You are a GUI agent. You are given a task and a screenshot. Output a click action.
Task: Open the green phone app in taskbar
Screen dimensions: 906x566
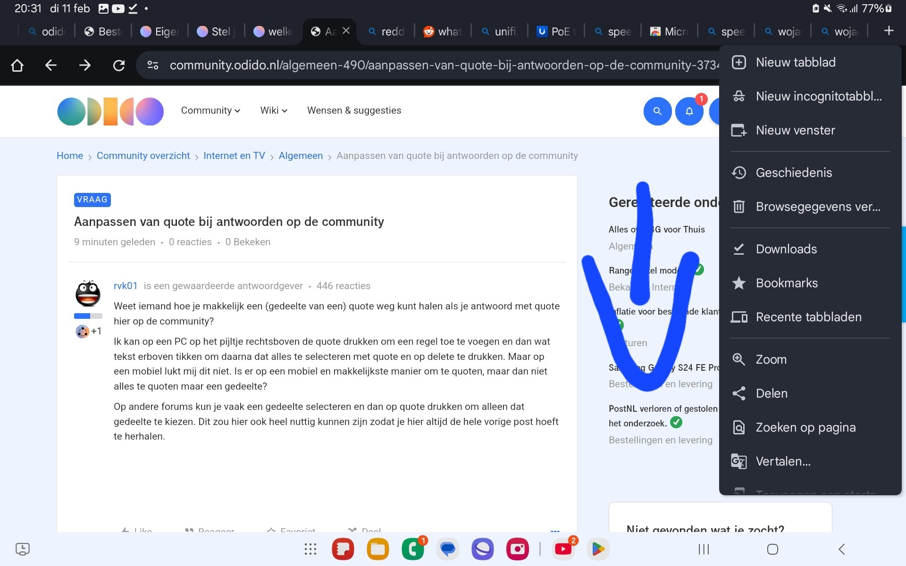click(x=413, y=549)
